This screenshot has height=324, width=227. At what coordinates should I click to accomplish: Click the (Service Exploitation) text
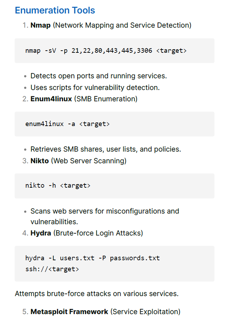[145, 312]
